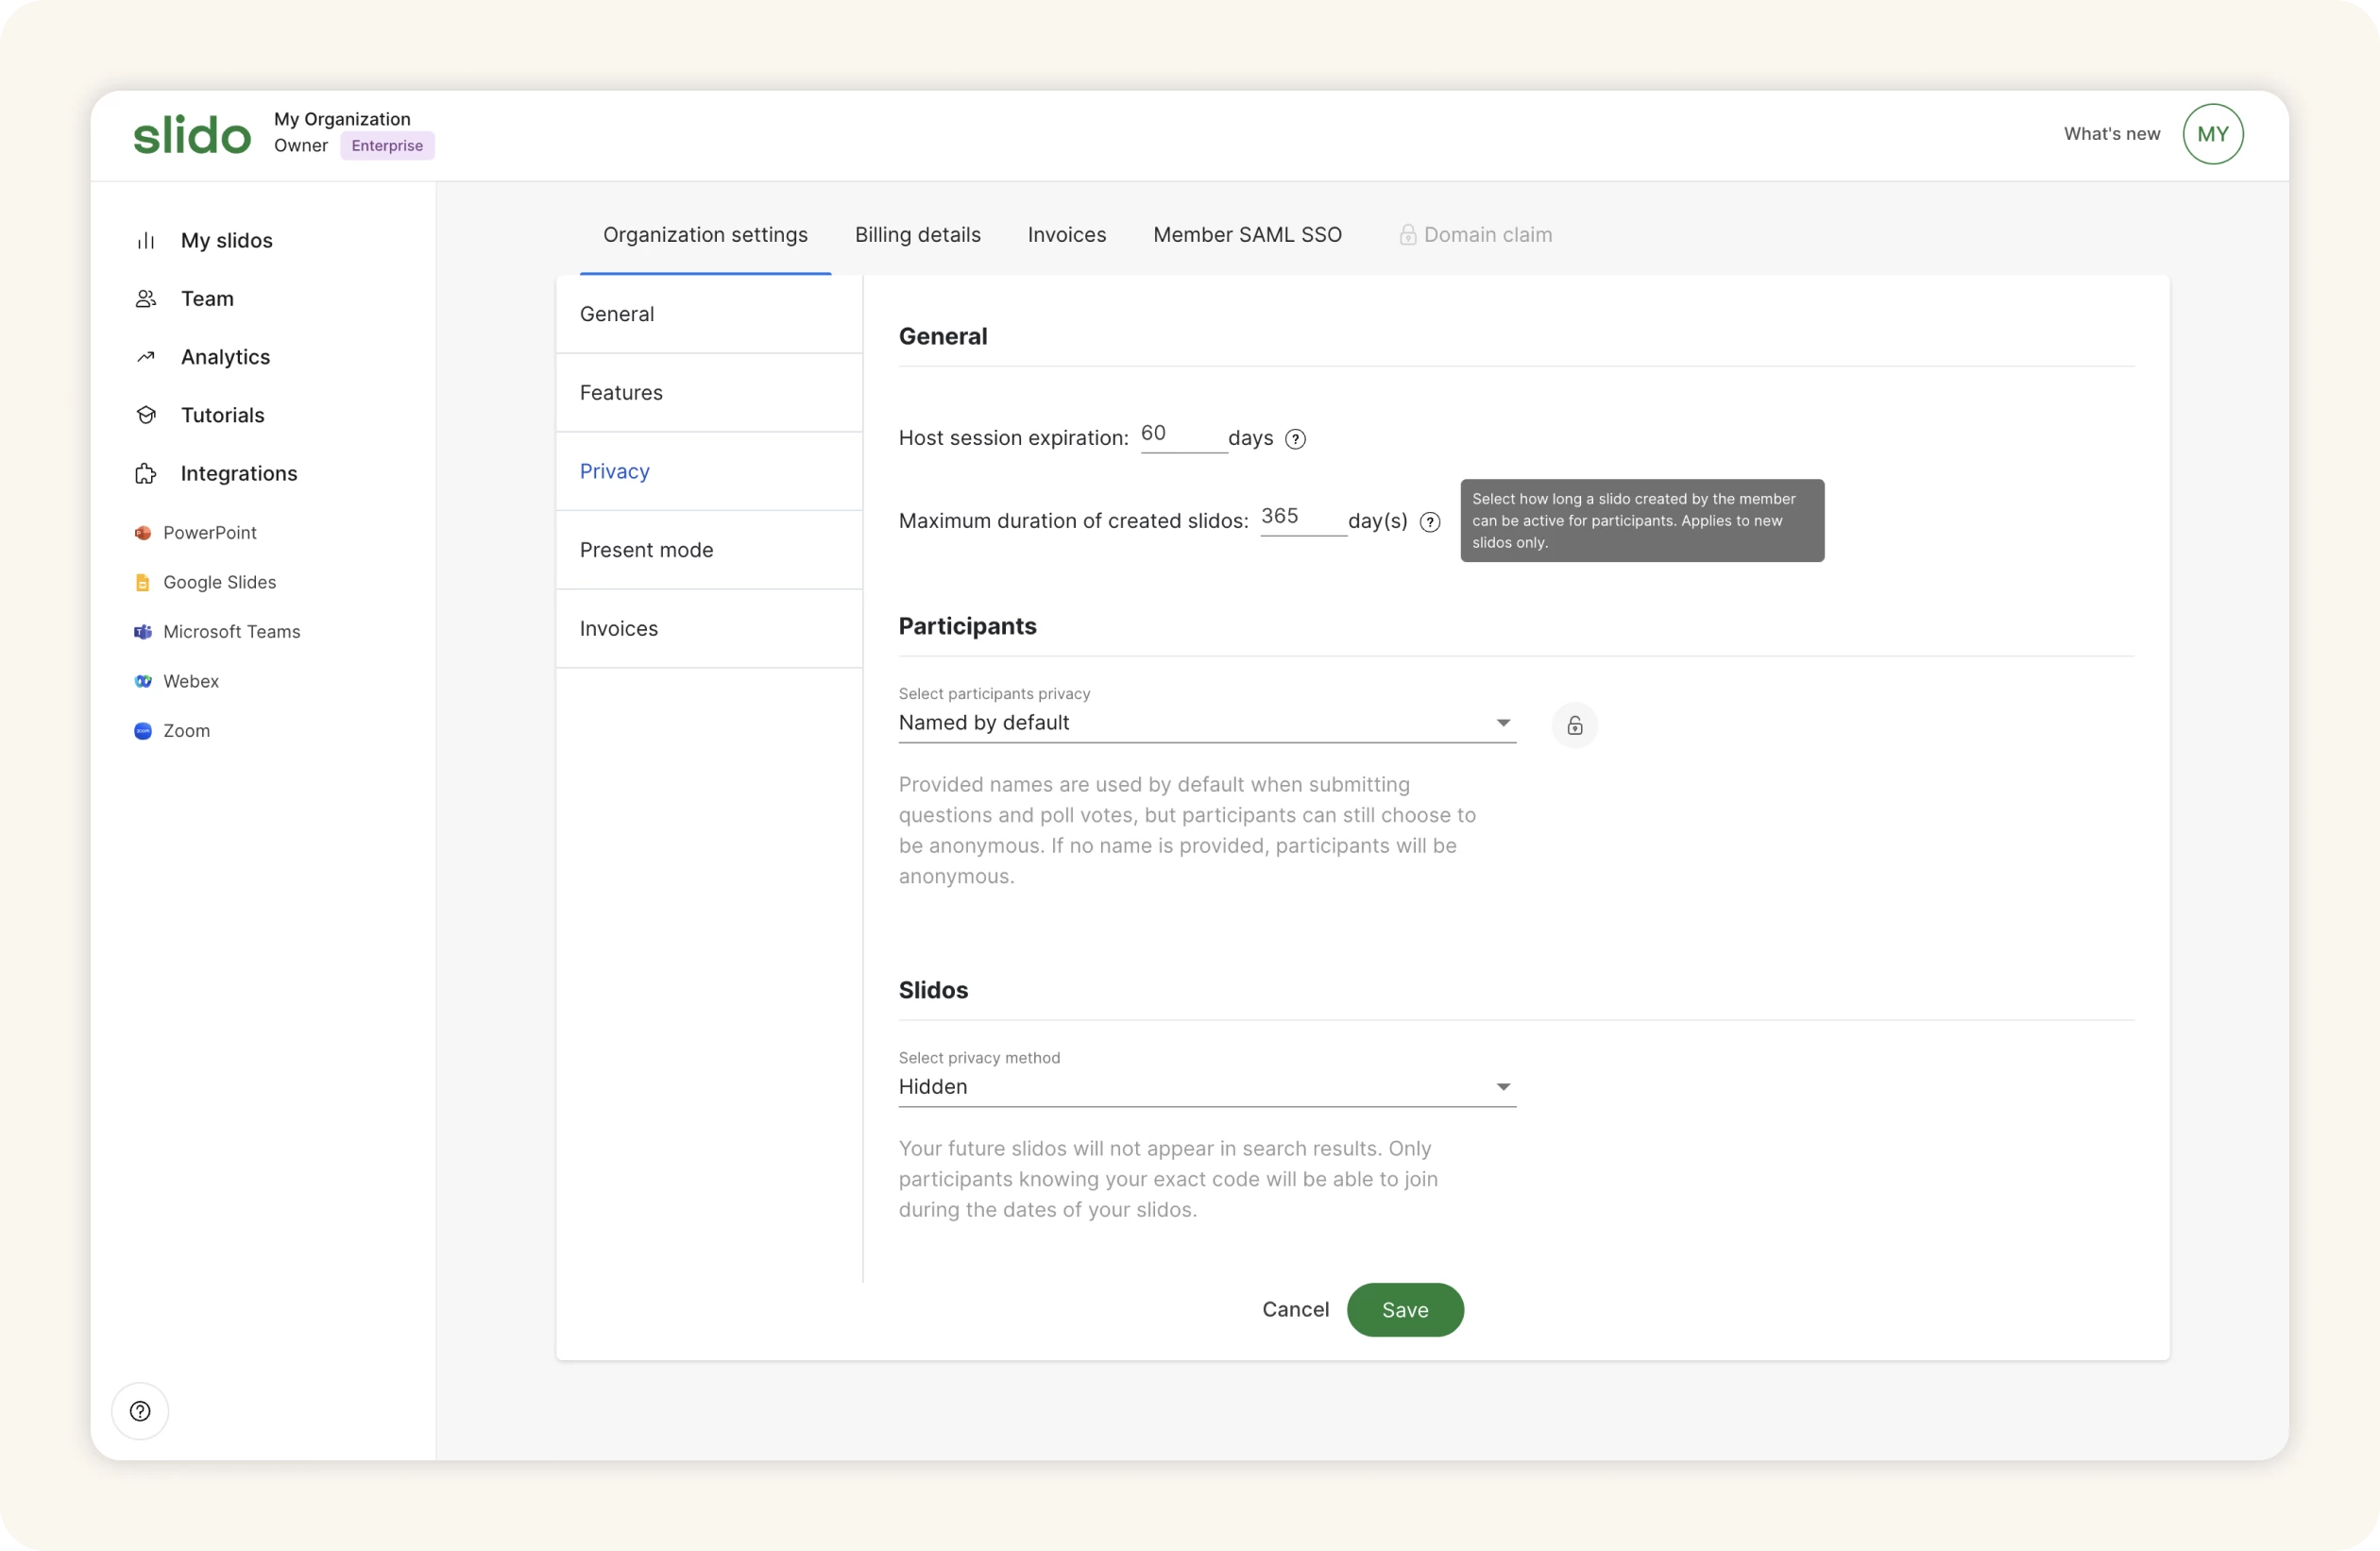2380x1551 pixels.
Task: Click the slido logo
Action: coord(192,135)
